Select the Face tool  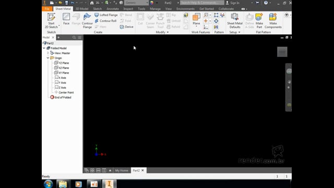tap(66, 19)
